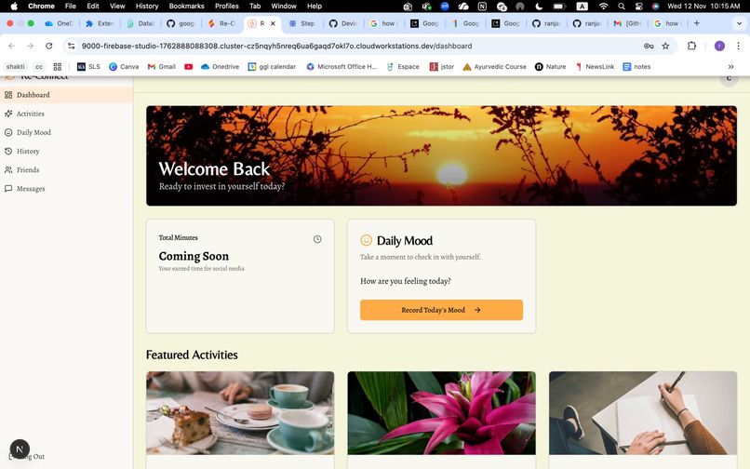Open the Dashboard sidebar item

(x=66, y=95)
